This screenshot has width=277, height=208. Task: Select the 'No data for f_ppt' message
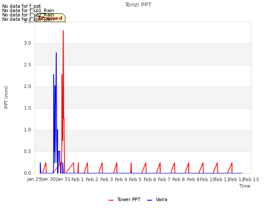21,6
